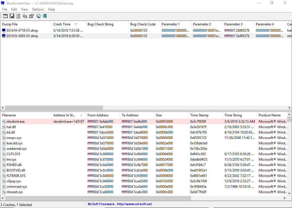Screen dimensions: 292x208
Task: Click the Parameter 1 column header
Action: pyautogui.click(x=176, y=24)
